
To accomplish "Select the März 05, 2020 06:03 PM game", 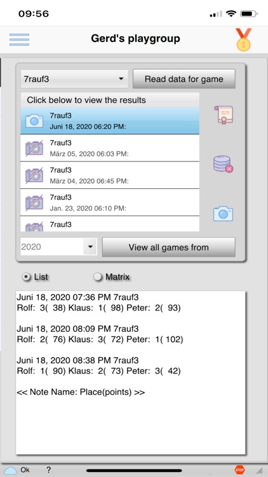I will (110, 148).
